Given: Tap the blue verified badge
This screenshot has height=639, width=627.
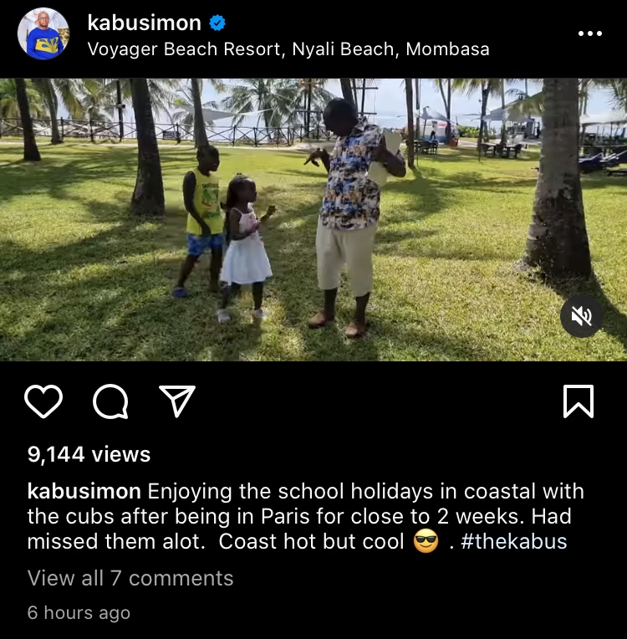Looking at the screenshot, I should pos(217,23).
